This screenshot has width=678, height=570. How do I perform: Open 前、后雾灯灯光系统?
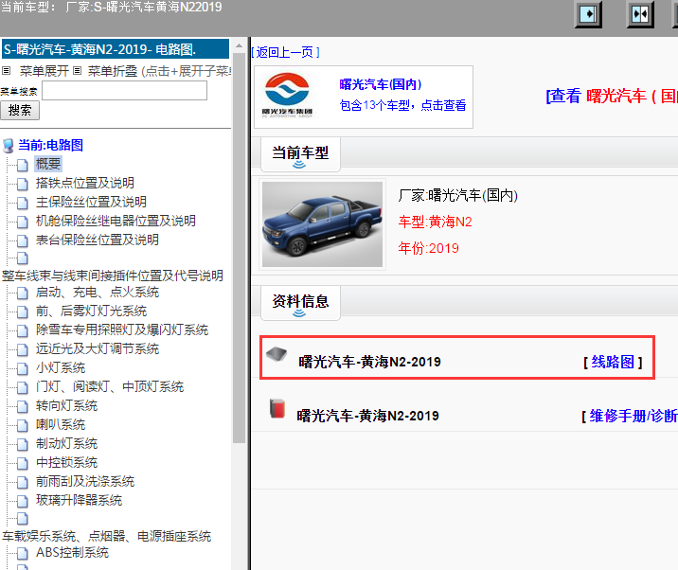point(91,311)
